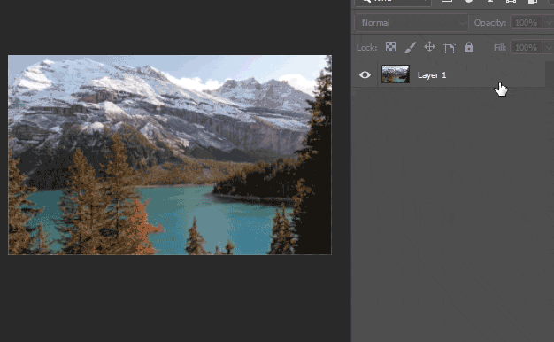The height and width of the screenshot is (342, 554).
Task: Lock position move-arrows icon
Action: tap(429, 47)
